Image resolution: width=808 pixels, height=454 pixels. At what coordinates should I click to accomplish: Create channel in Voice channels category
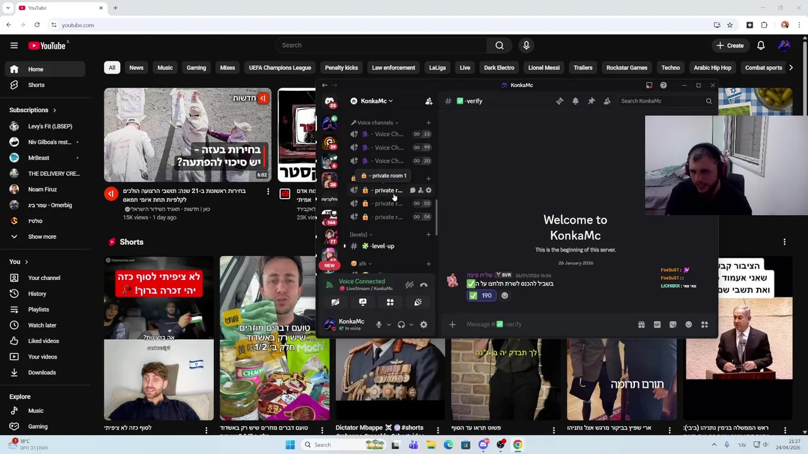(429, 123)
